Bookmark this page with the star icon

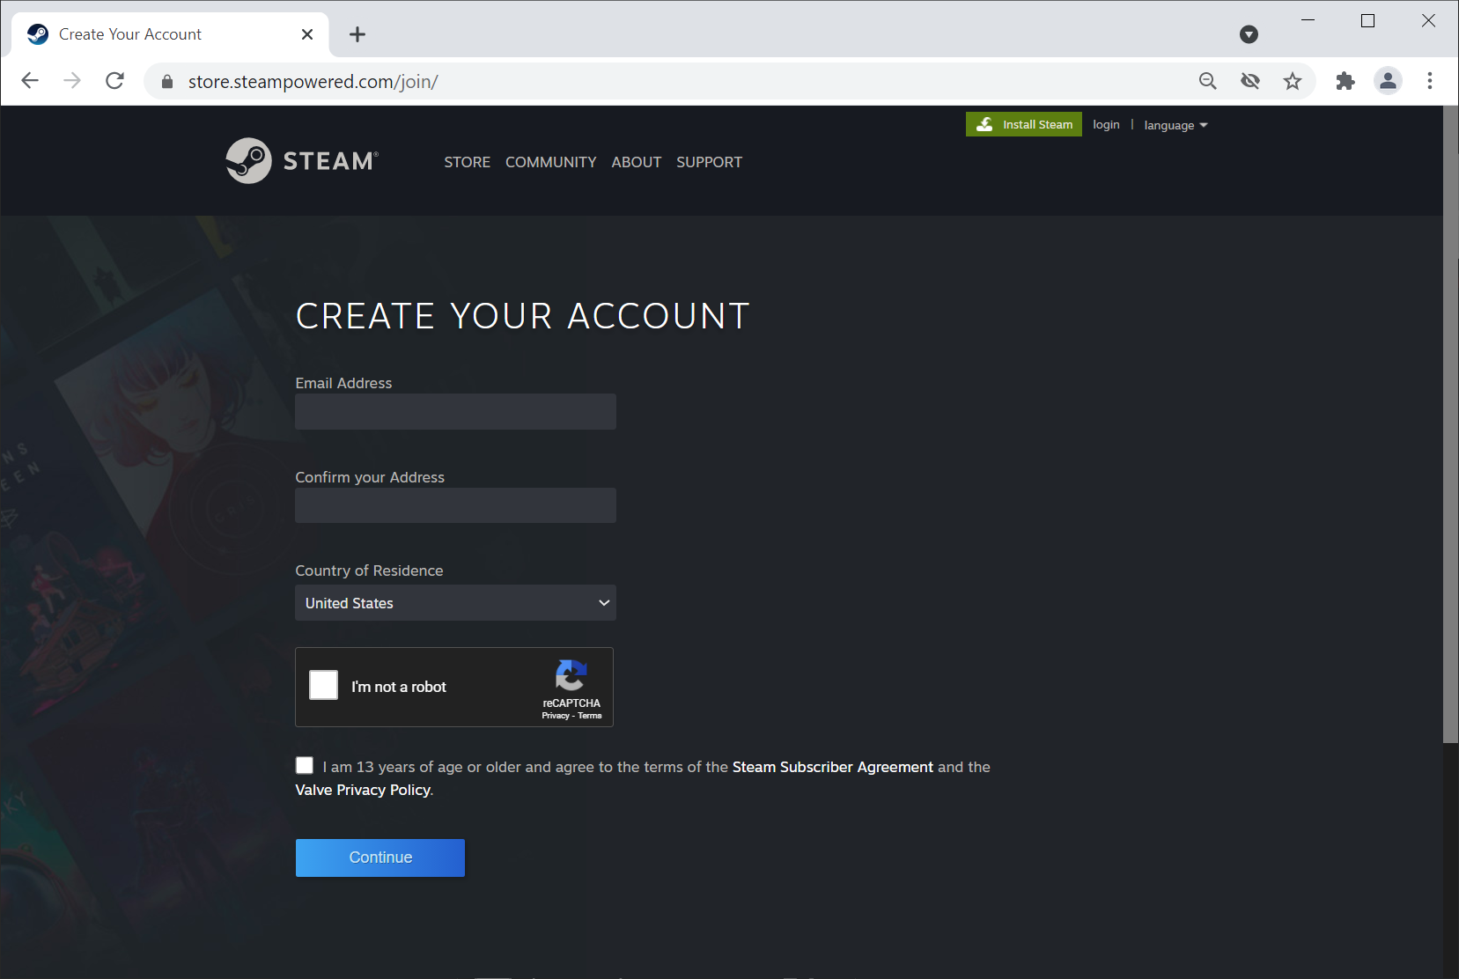pos(1292,81)
